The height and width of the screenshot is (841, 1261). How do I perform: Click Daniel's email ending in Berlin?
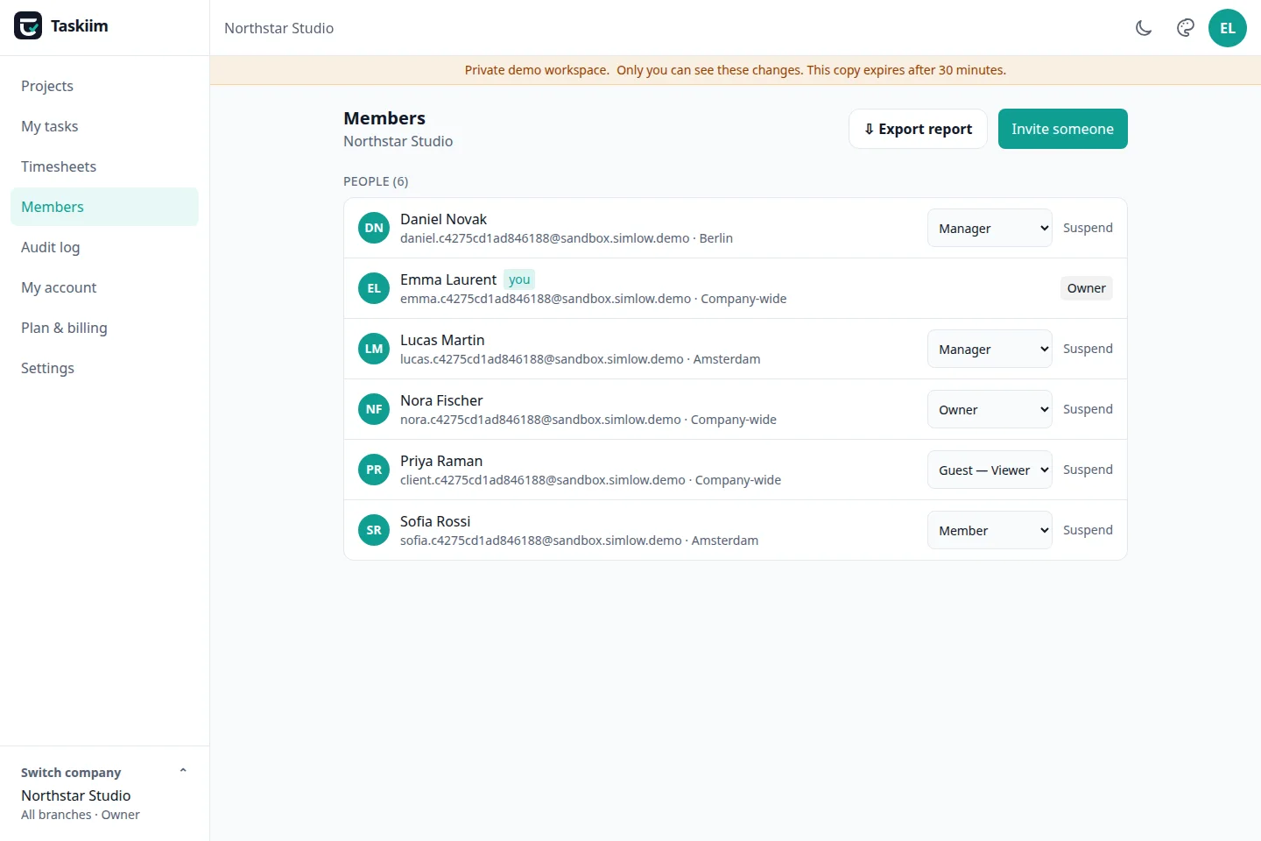click(567, 238)
